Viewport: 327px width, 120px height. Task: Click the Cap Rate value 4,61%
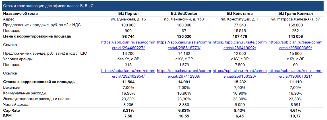point(295,110)
